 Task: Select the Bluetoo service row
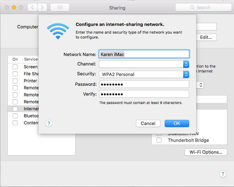pyautogui.click(x=23, y=116)
